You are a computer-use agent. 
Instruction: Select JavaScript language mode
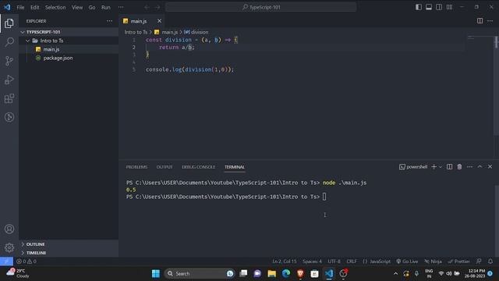377,261
